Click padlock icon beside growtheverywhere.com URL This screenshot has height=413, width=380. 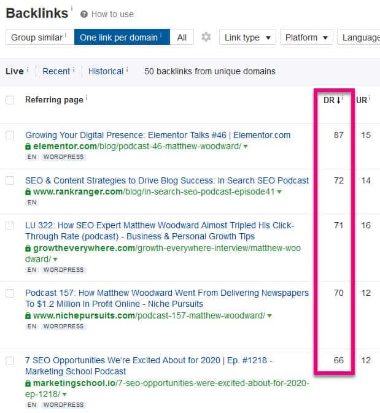28,248
